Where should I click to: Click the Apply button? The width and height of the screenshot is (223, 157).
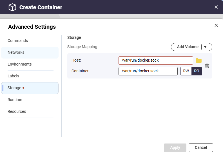tap(175, 148)
